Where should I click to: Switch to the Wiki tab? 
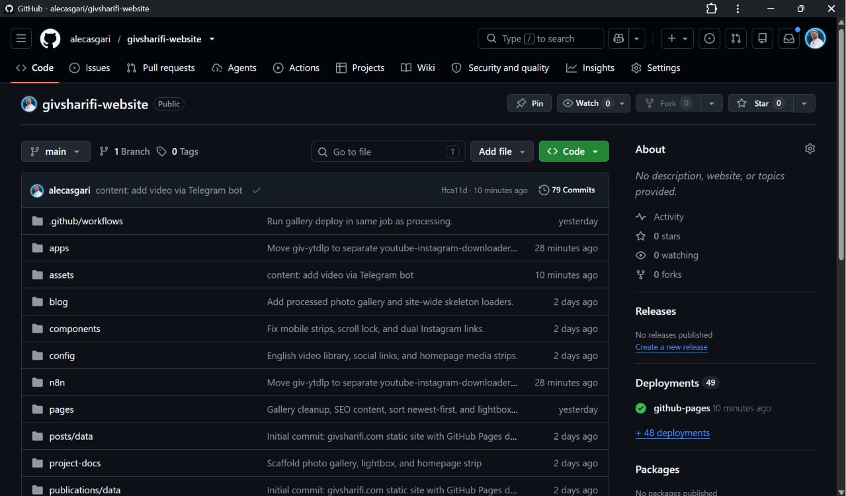418,67
